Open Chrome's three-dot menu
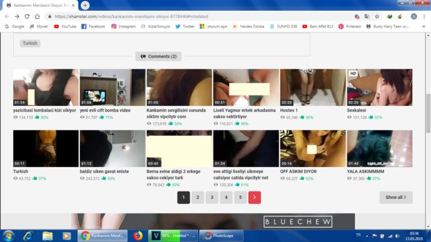Image resolution: width=431 pixels, height=242 pixels. (x=424, y=16)
